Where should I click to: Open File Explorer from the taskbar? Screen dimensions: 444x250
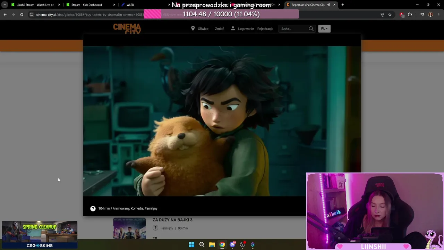point(212,244)
